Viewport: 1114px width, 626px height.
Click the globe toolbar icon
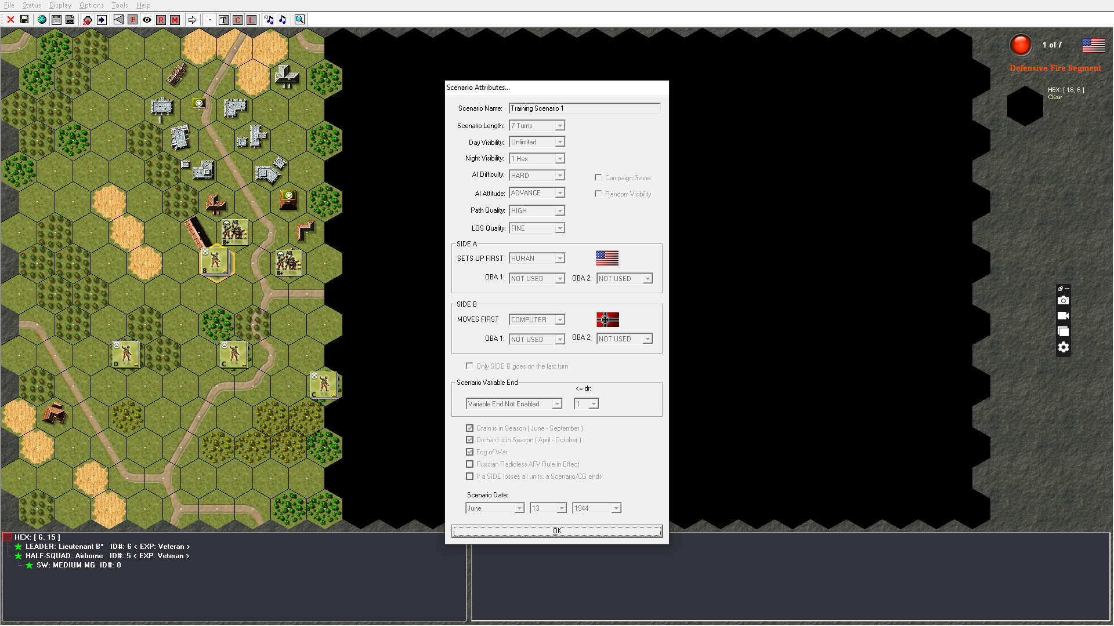click(x=42, y=20)
